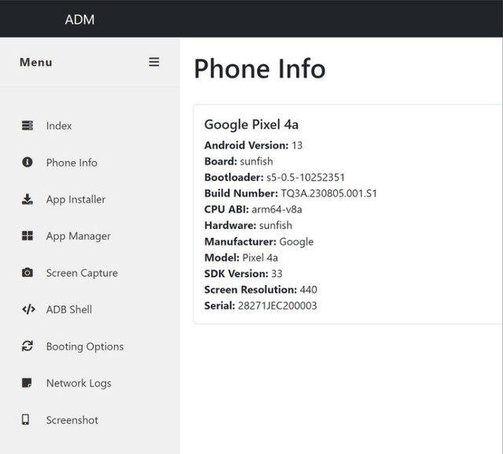Click the Screenshot phone icon
Image resolution: width=503 pixels, height=454 pixels.
25,419
